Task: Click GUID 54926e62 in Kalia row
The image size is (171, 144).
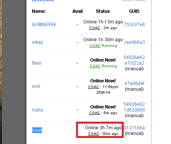Action: (134, 104)
